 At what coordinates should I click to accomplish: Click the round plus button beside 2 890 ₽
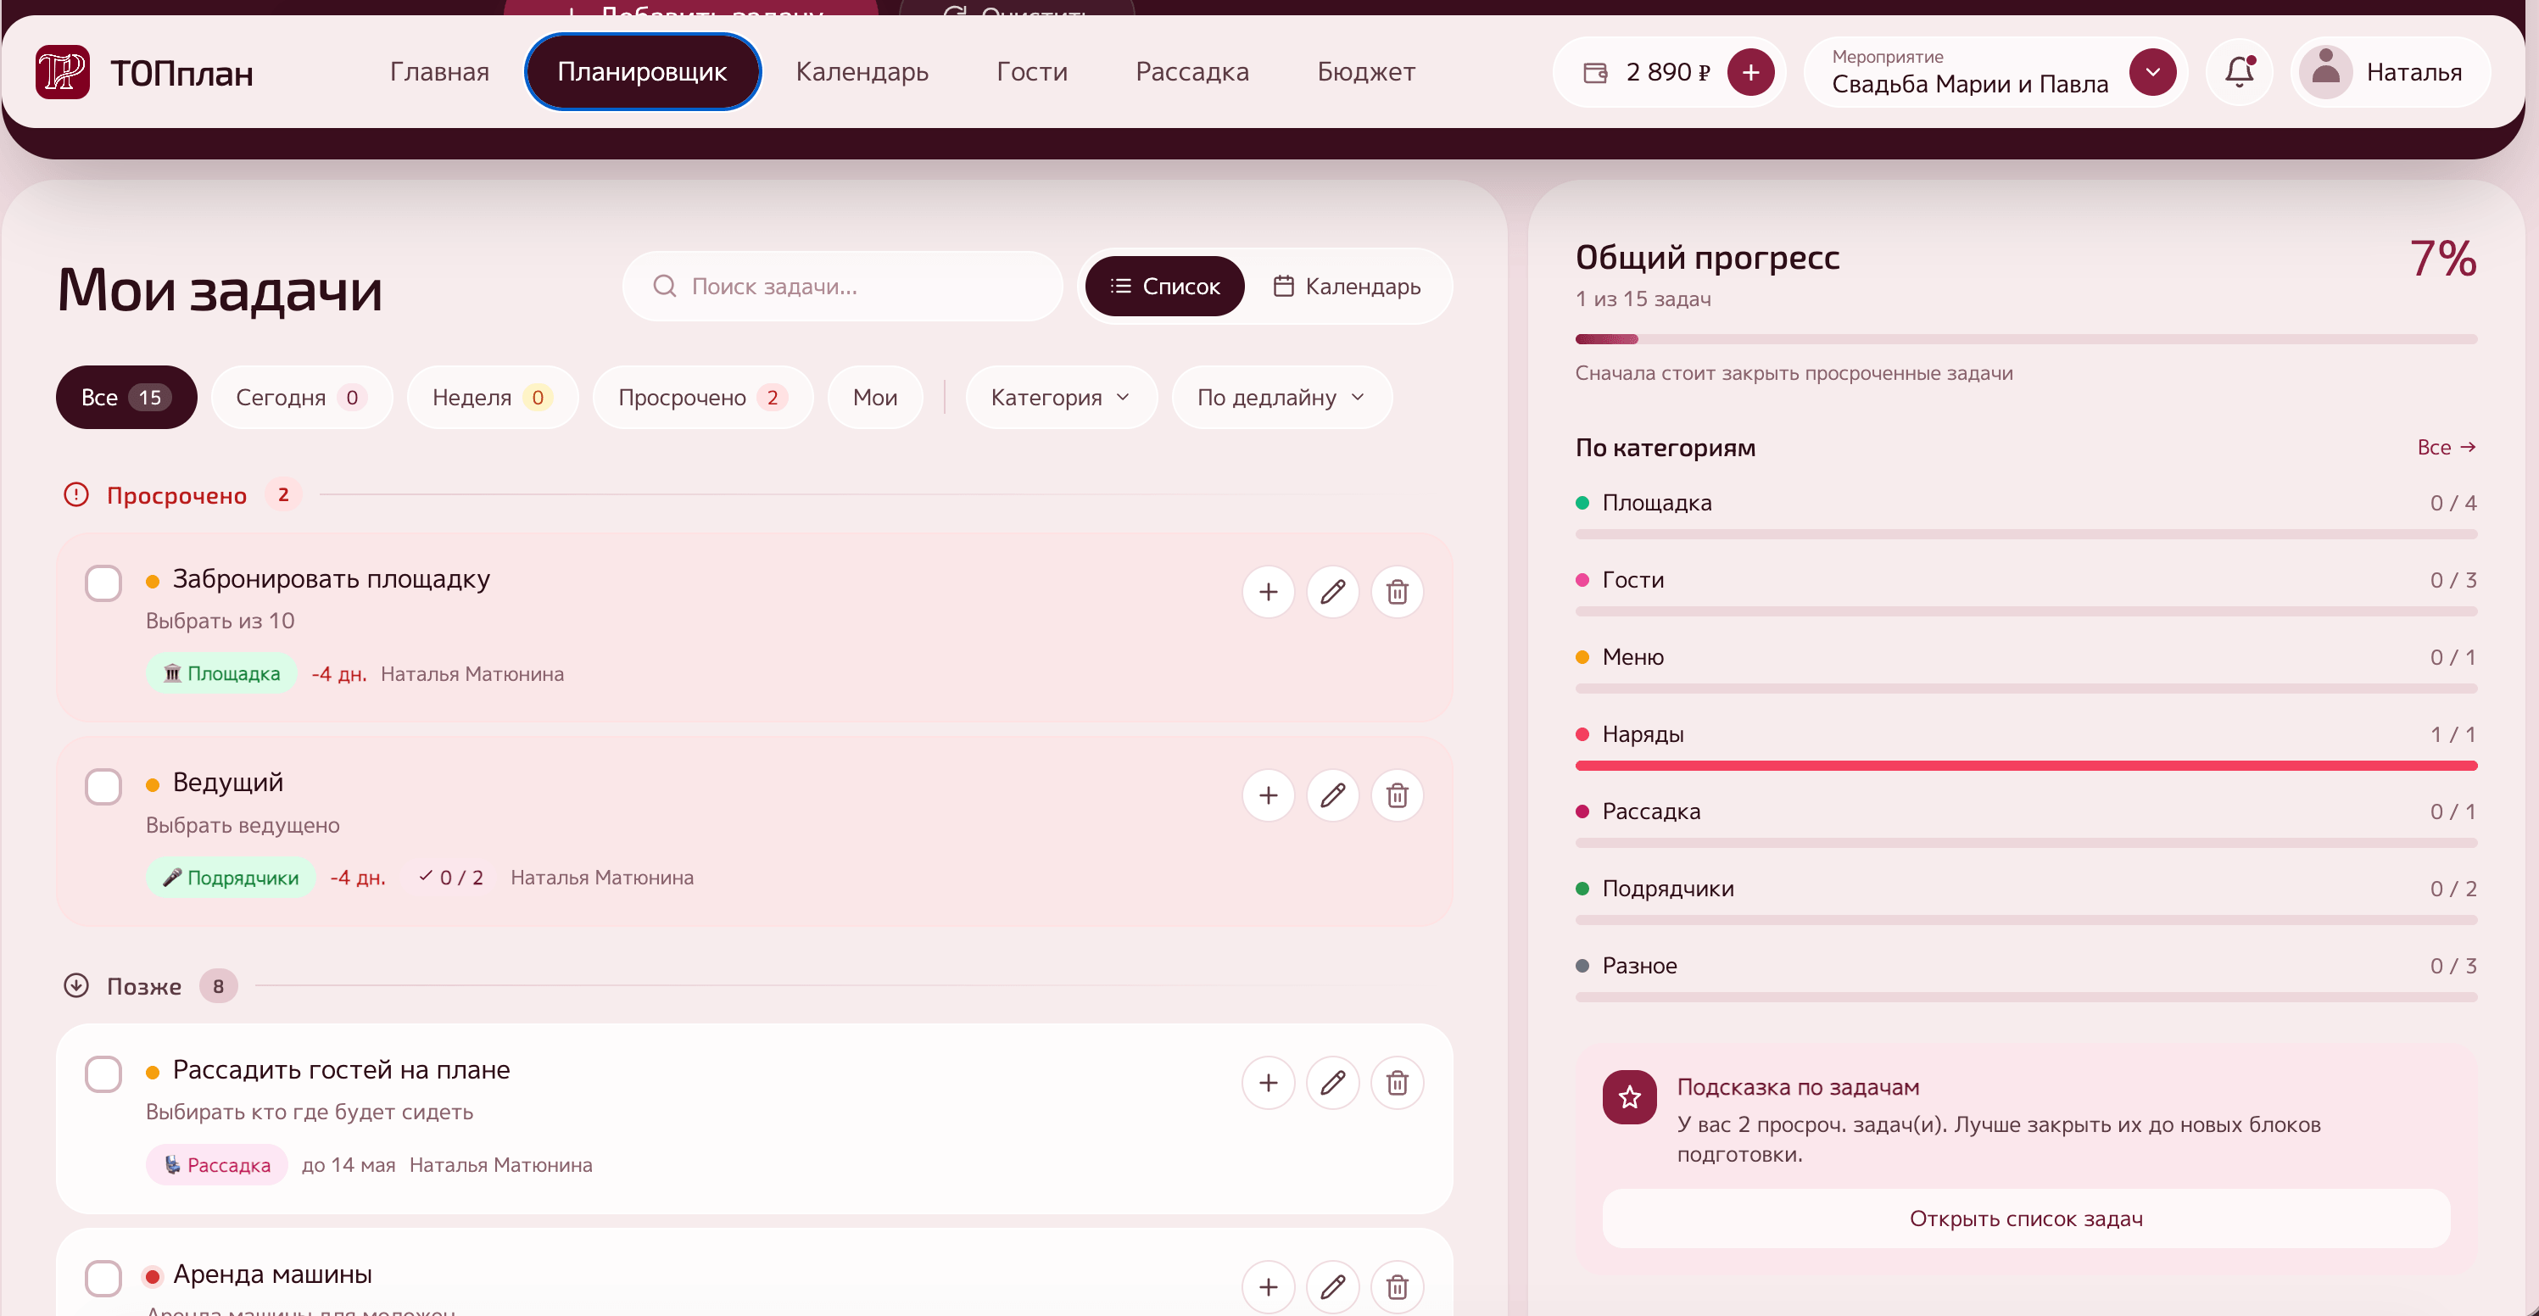pyautogui.click(x=1750, y=72)
